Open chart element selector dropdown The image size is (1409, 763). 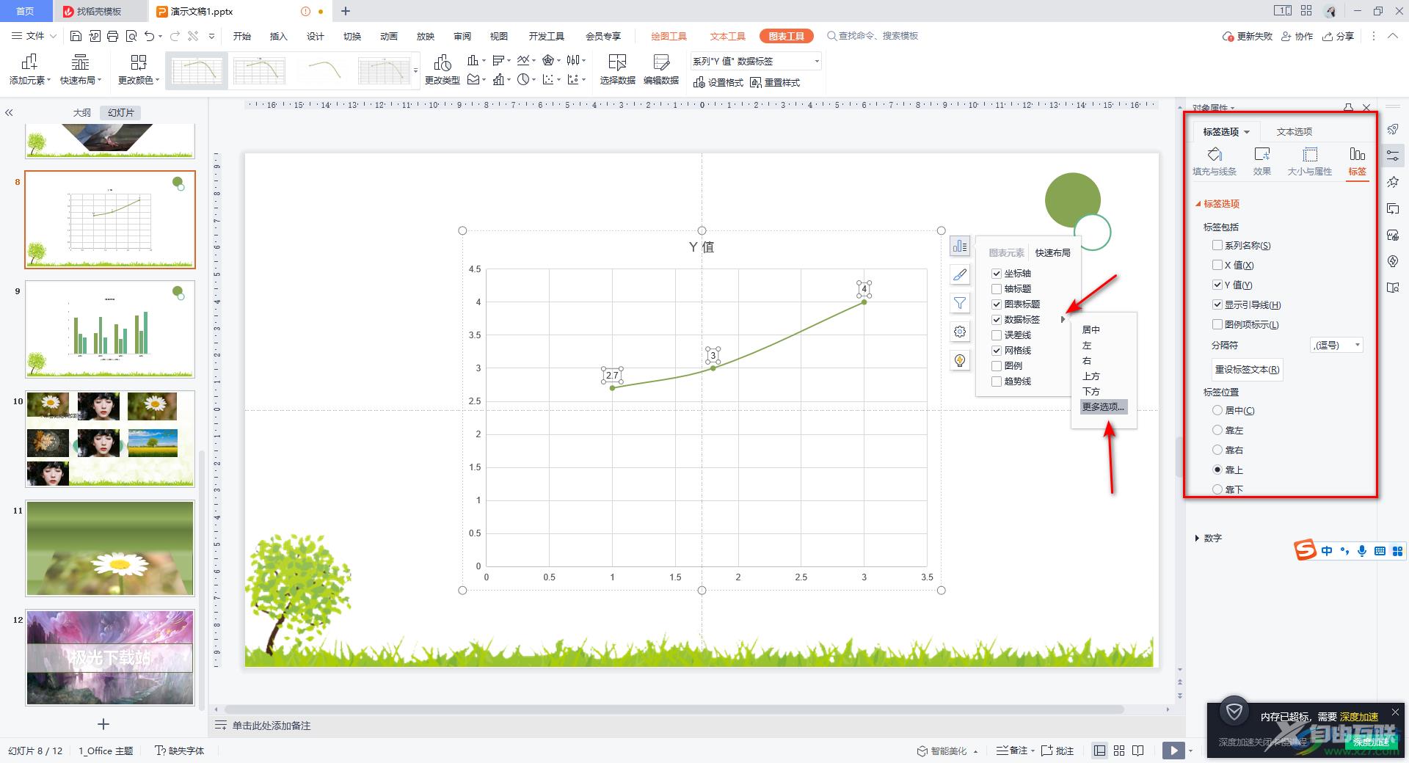(x=755, y=62)
